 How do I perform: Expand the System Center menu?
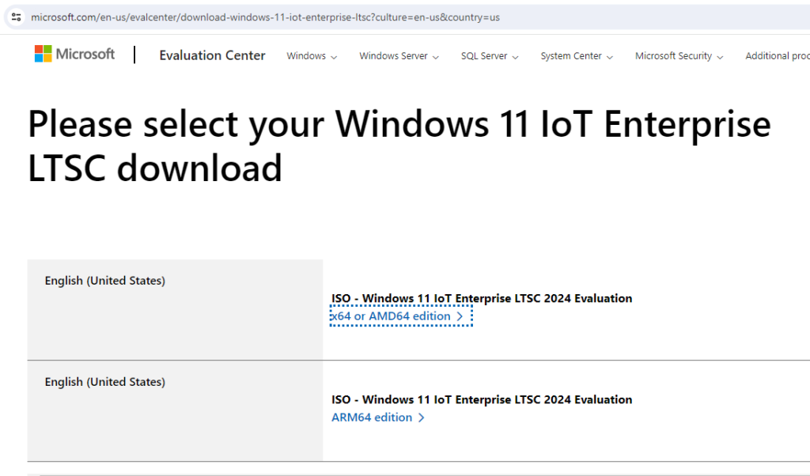[x=577, y=56]
